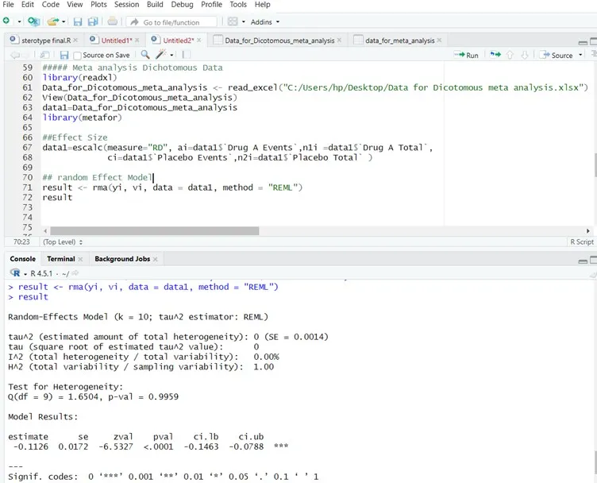Click the Find/Replace magnifier icon
This screenshot has height=483, width=597.
(145, 55)
